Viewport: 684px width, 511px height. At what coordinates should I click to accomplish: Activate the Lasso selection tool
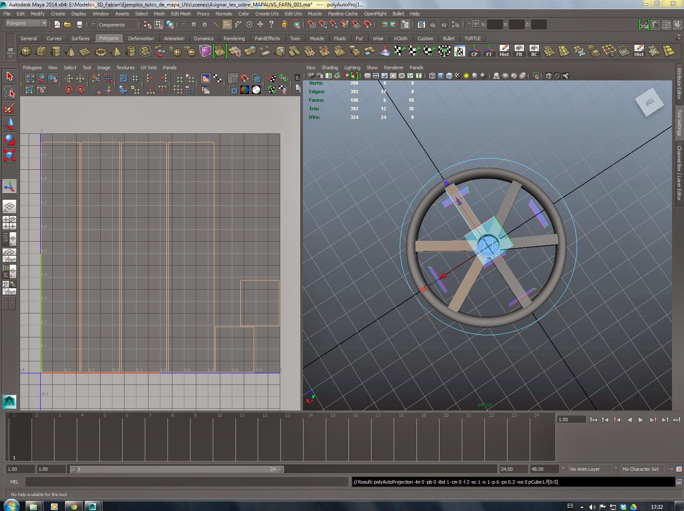pos(9,92)
